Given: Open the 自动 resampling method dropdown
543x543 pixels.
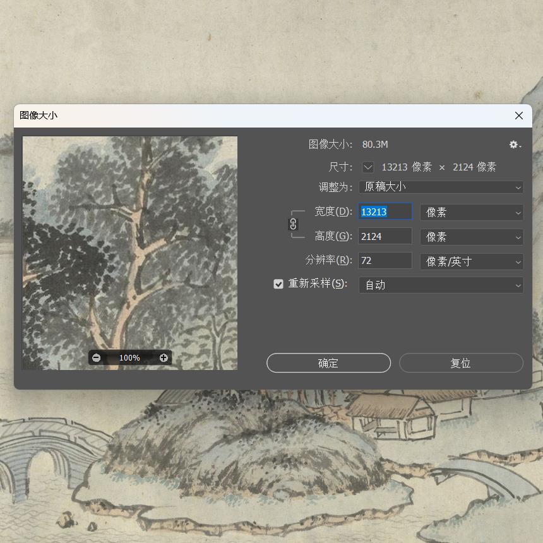Looking at the screenshot, I should 441,285.
